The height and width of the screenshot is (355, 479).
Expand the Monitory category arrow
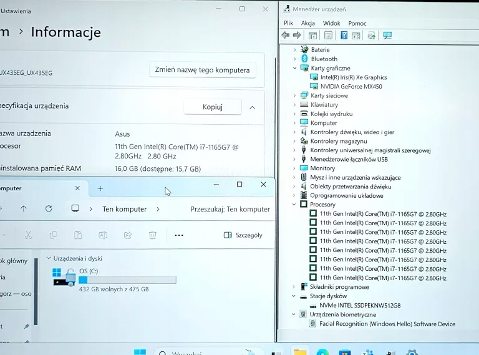click(x=294, y=168)
